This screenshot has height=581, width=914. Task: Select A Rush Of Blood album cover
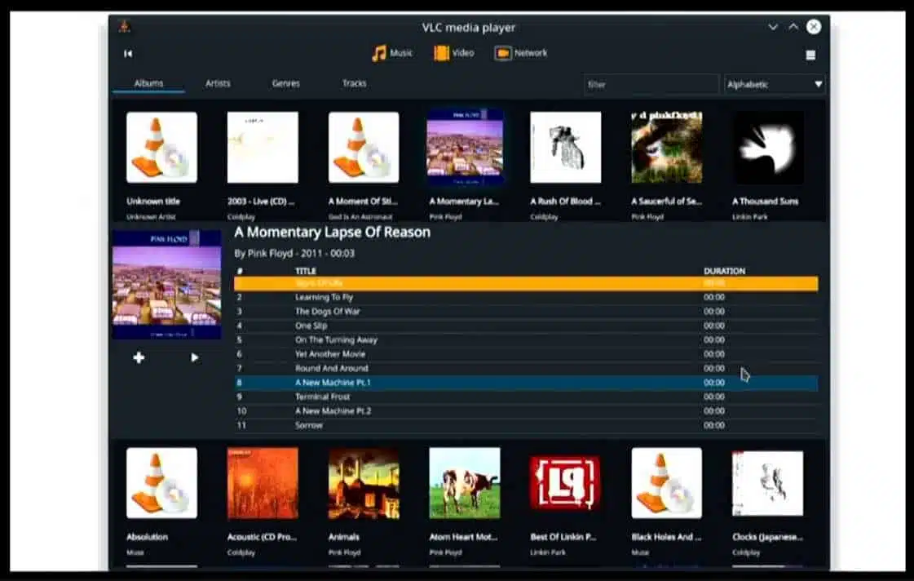[565, 148]
